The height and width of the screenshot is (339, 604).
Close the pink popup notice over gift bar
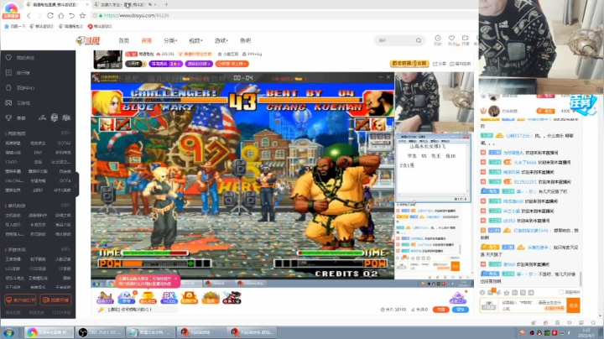point(176,278)
